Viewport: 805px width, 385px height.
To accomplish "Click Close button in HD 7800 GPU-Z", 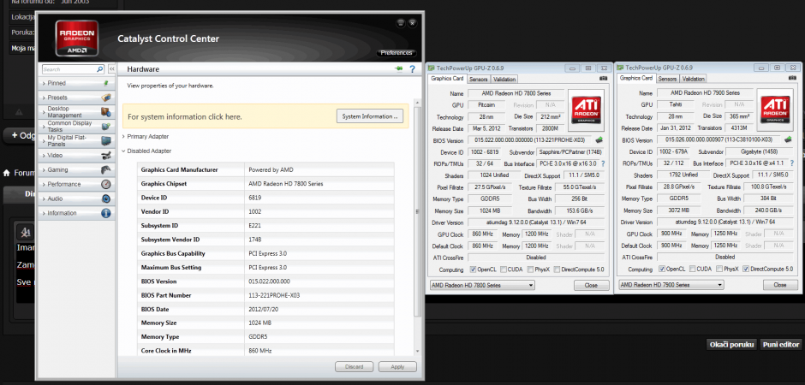I will [x=592, y=285].
